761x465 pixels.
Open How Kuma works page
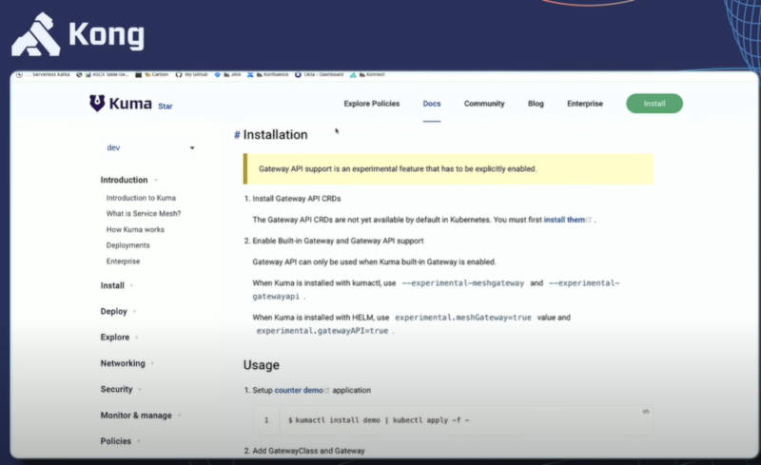click(x=135, y=229)
